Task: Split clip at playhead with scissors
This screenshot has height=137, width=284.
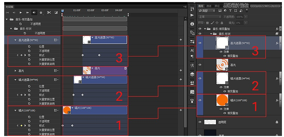Action: 49,12
